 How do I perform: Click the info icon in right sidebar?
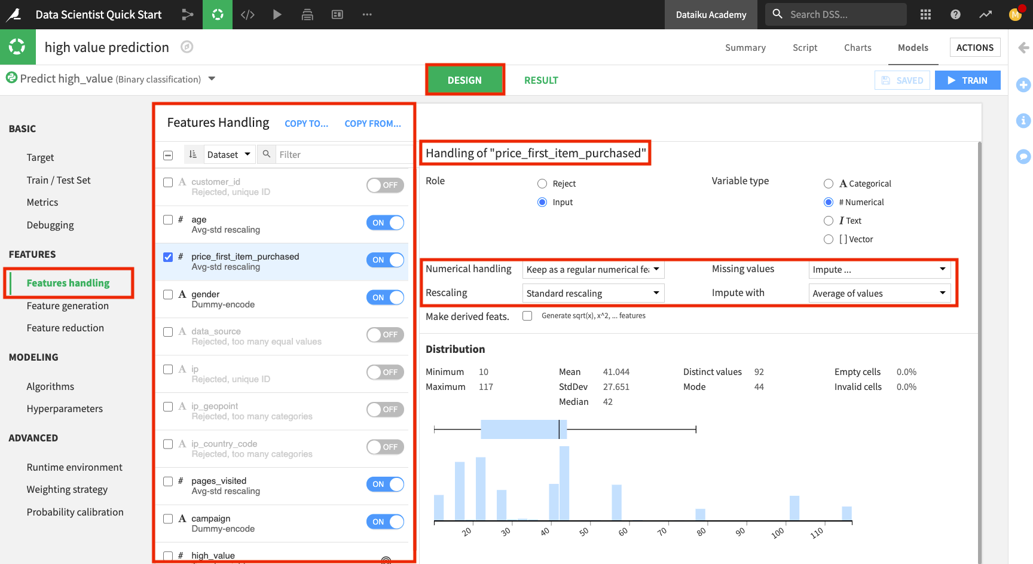(x=1023, y=121)
